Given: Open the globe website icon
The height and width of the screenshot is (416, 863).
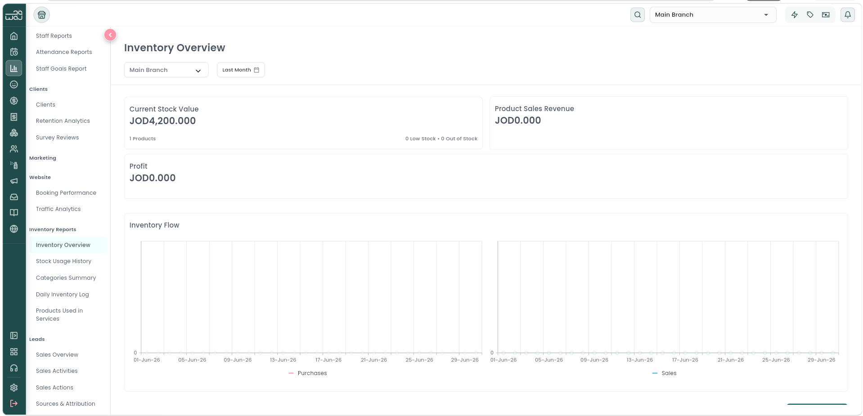Looking at the screenshot, I should 14,229.
